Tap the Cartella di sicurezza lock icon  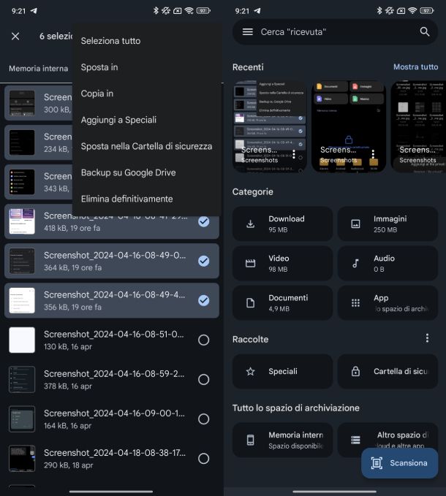(355, 371)
